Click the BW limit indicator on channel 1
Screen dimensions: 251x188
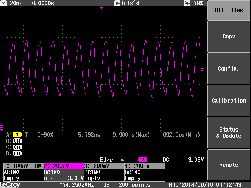(38, 166)
